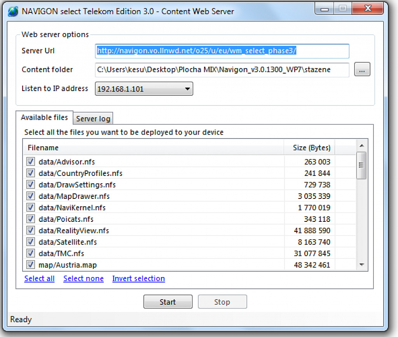Select the data/CountryProfiles.nfs filename

click(80, 173)
